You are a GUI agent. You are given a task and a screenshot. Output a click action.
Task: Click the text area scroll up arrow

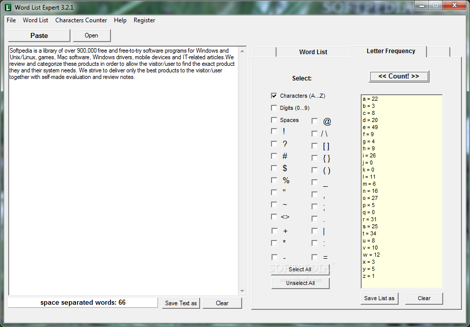(242, 51)
